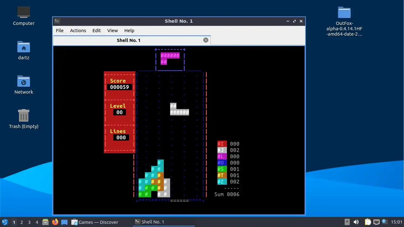Click the orange #T piece statistic label
The width and height of the screenshot is (404, 227).
(x=222, y=175)
